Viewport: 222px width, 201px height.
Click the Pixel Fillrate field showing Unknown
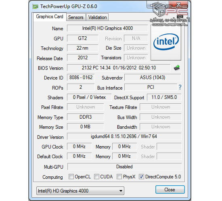coord(86,107)
